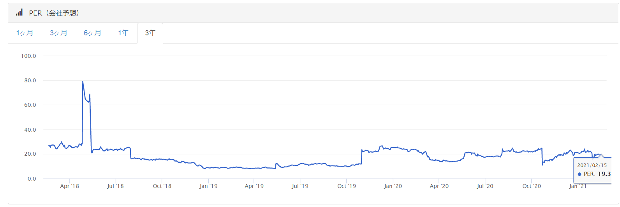Click the 2021/02/15 PER tooltip box
Screen dimensions: 620x207
point(593,170)
